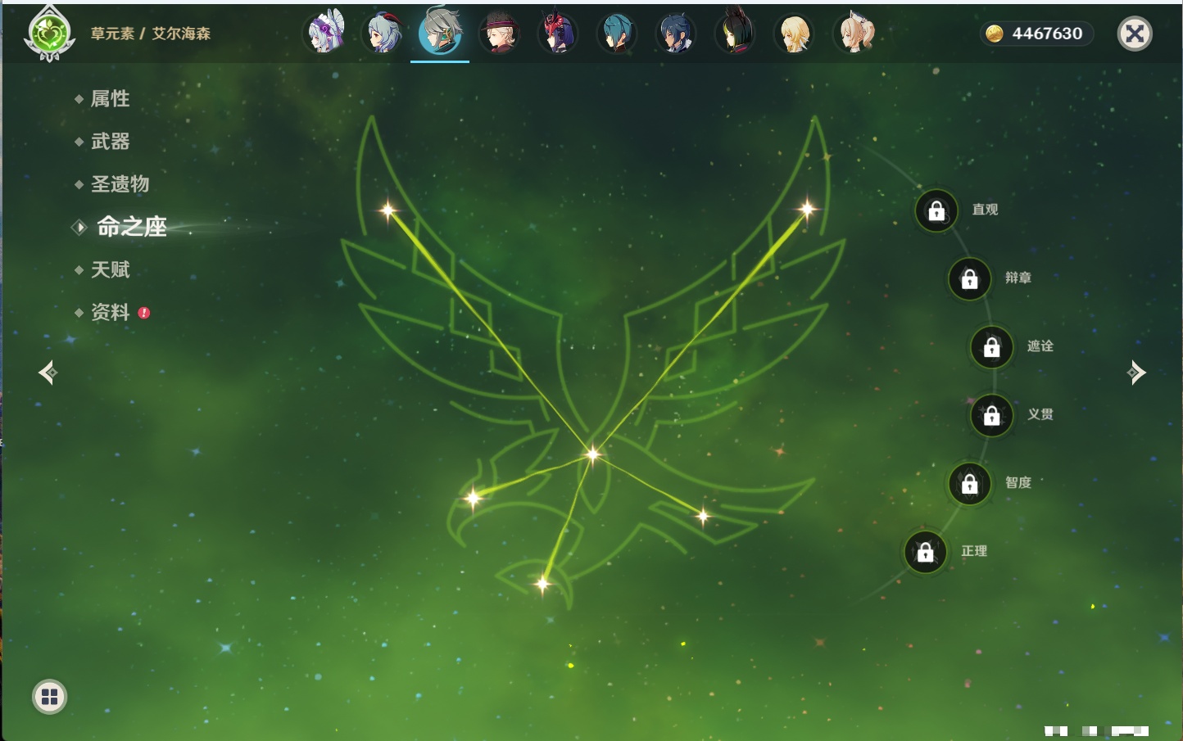Open the 属性 attributes menu
Screen dimensions: 1183x741
pos(110,99)
